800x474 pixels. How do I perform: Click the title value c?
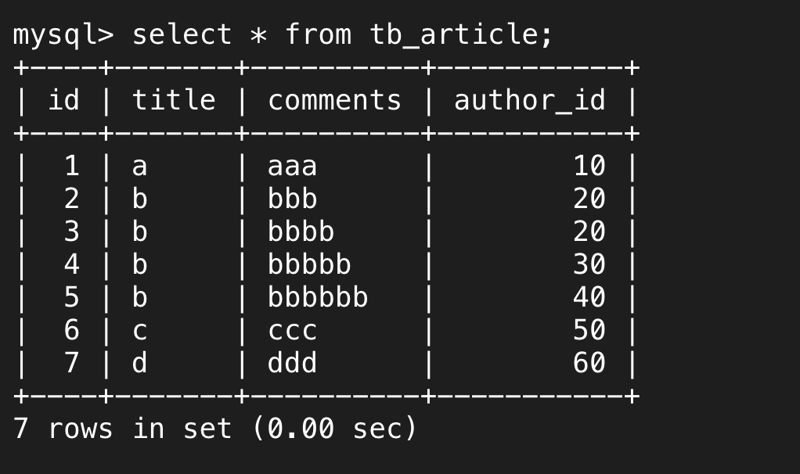(x=139, y=330)
